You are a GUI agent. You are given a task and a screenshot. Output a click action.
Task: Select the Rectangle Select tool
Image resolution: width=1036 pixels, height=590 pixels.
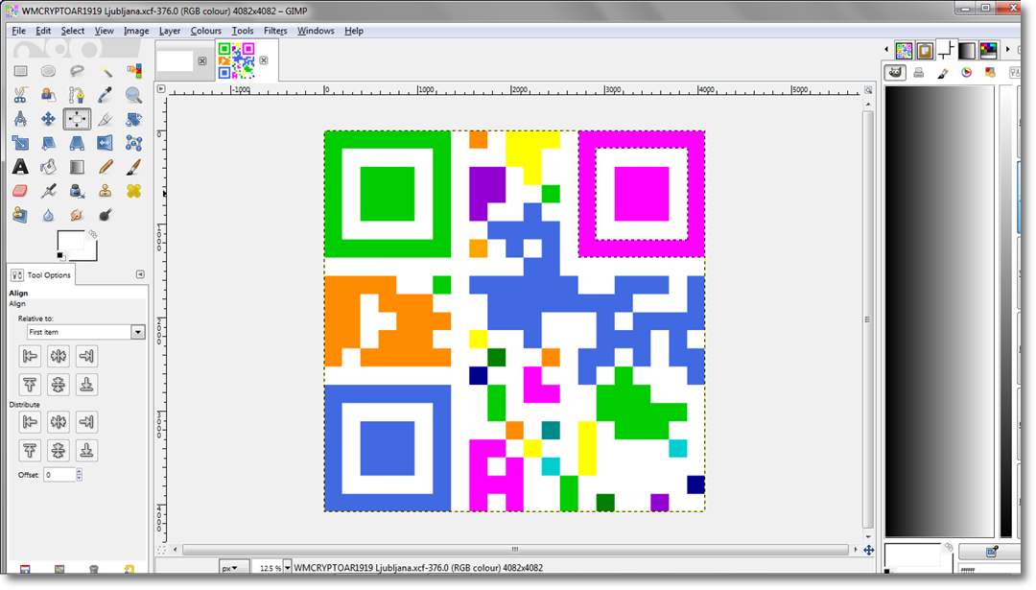[20, 71]
